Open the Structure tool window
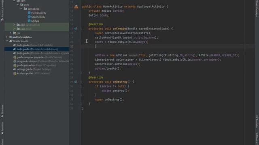 coord(2,111)
